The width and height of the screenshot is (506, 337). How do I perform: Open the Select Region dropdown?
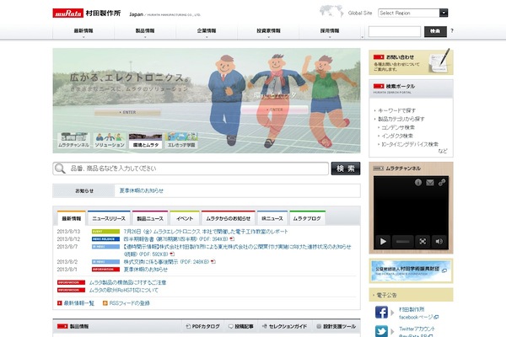(x=413, y=13)
